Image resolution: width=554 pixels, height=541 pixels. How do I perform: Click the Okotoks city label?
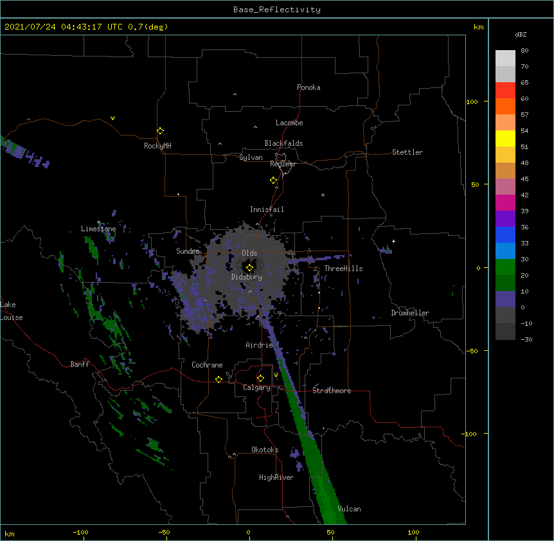click(265, 450)
